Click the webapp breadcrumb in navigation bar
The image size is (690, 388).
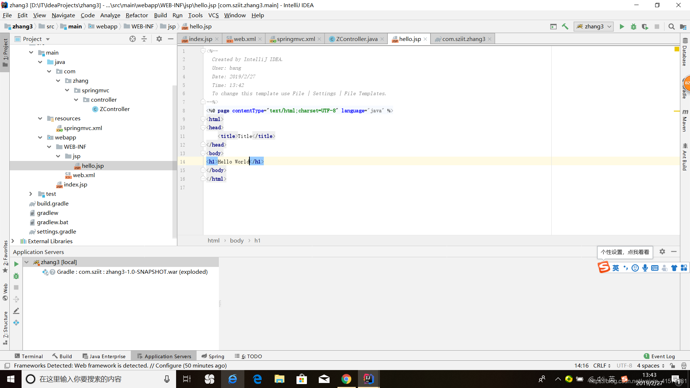[103, 27]
